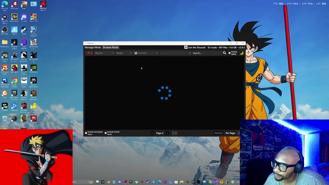
Task: Open Left 4 Dead desktop shortcut
Action: 14,5
